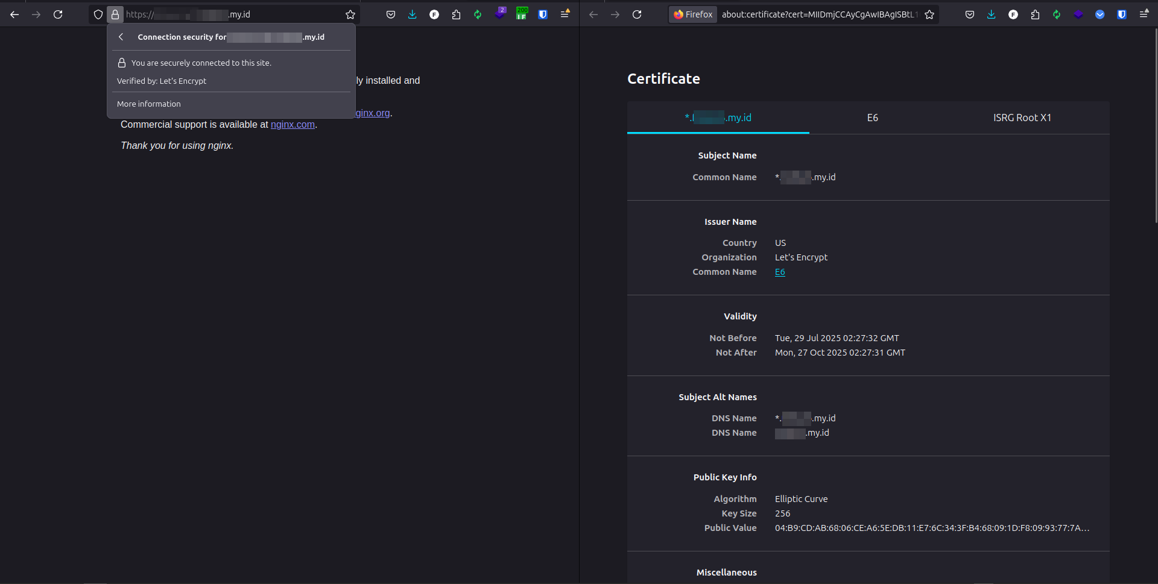Screen dimensions: 1158x584
Task: Click the green sync extension icon
Action: [478, 14]
